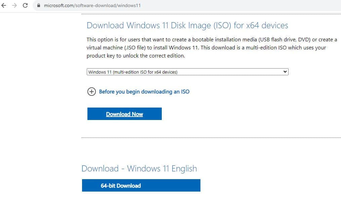Click the divider line below Download Now
Viewport: 341px width, 202px height.
coord(211,137)
